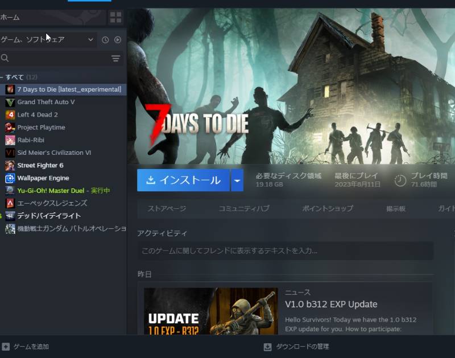Select Yu-Gi-Oh! Master Duel entry
Screen dimensions: 455x358
coord(63,191)
